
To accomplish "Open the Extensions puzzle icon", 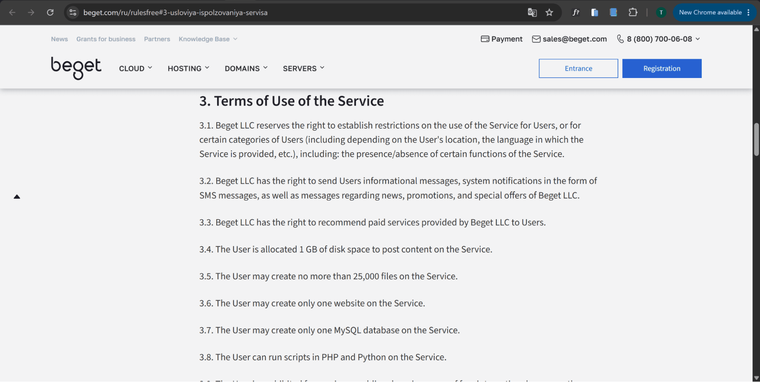I will pos(633,13).
